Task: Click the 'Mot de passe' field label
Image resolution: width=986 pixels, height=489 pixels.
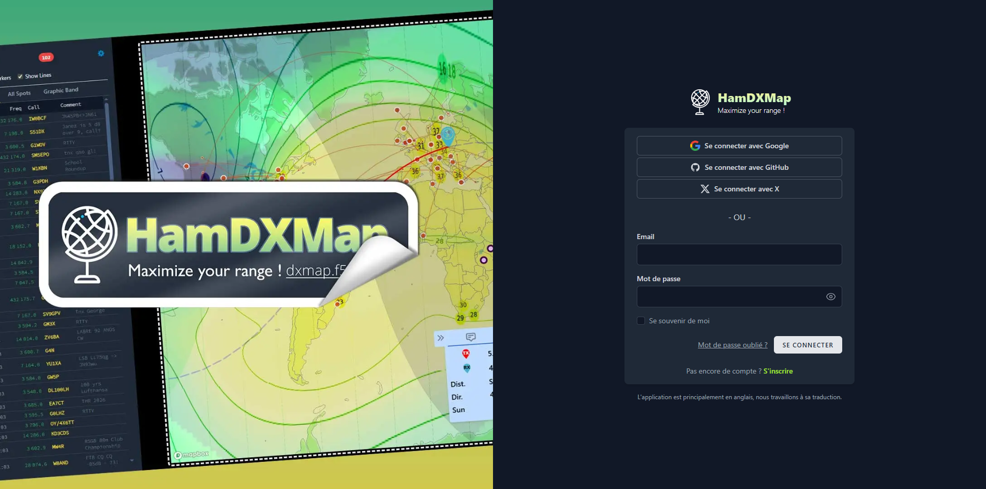Action: 658,279
